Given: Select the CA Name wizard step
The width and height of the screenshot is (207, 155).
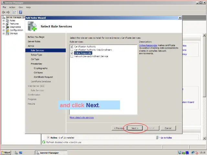Looking at the screenshot, I should pos(38,73).
